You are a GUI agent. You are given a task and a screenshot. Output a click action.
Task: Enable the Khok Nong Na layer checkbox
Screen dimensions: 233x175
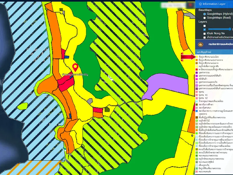pos(204,34)
